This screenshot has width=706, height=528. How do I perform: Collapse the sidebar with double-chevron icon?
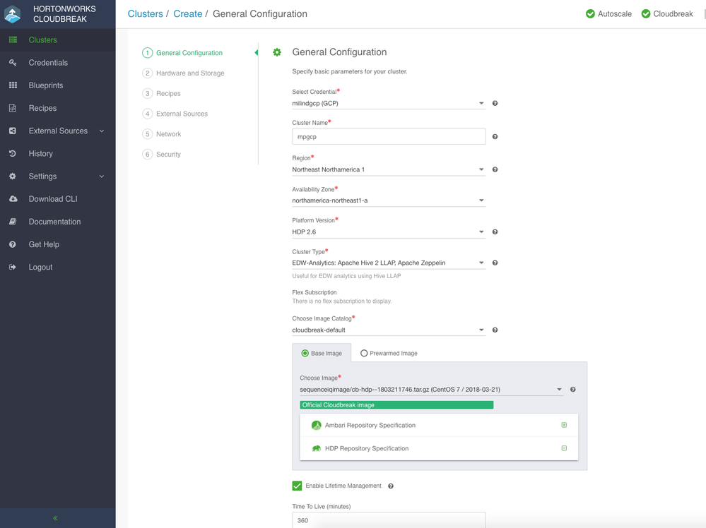[56, 518]
